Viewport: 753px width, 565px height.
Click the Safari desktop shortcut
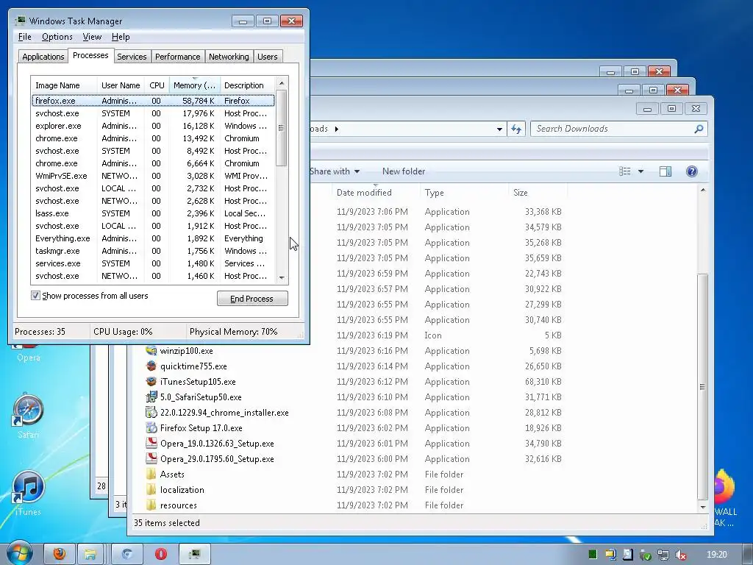pyautogui.click(x=28, y=416)
